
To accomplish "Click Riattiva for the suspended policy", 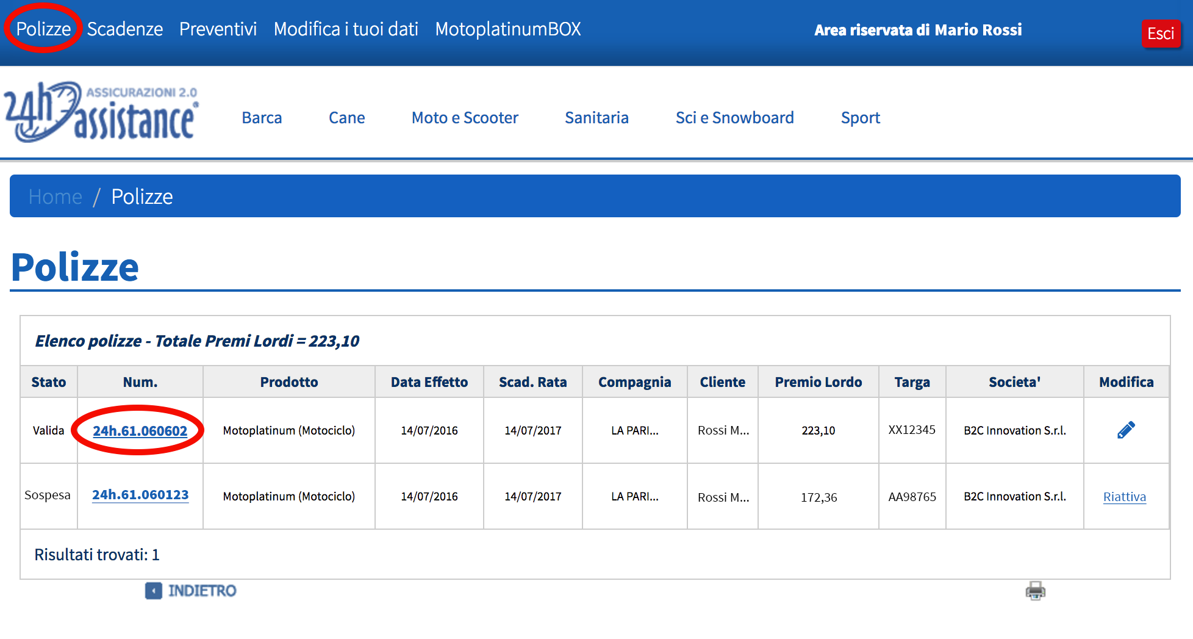I will pyautogui.click(x=1125, y=497).
